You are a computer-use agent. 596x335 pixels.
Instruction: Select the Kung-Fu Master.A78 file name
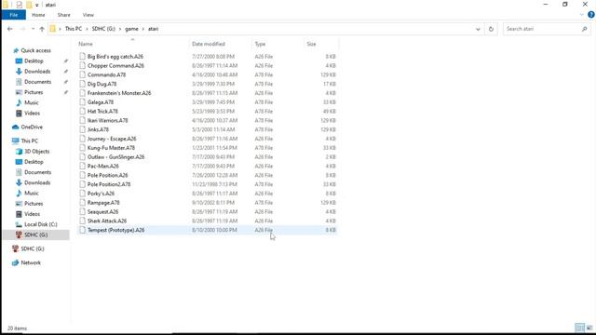click(x=111, y=148)
